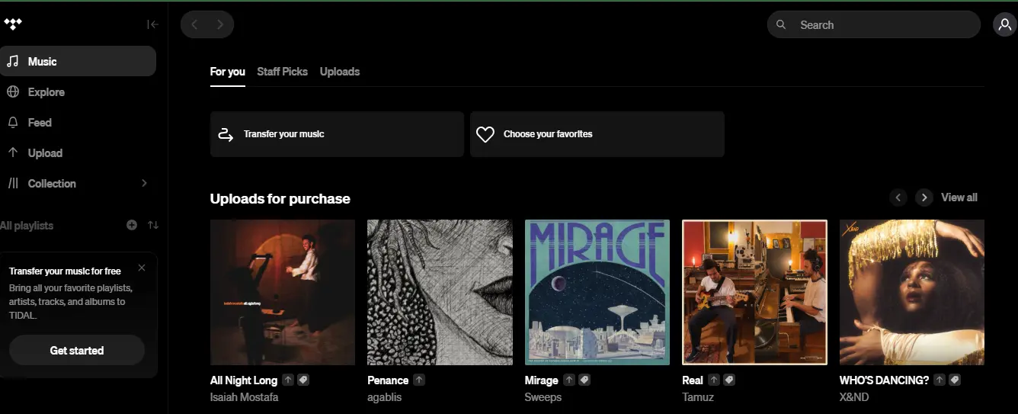Image resolution: width=1018 pixels, height=414 pixels.
Task: Click price tag badge next to Real
Action: 729,380
